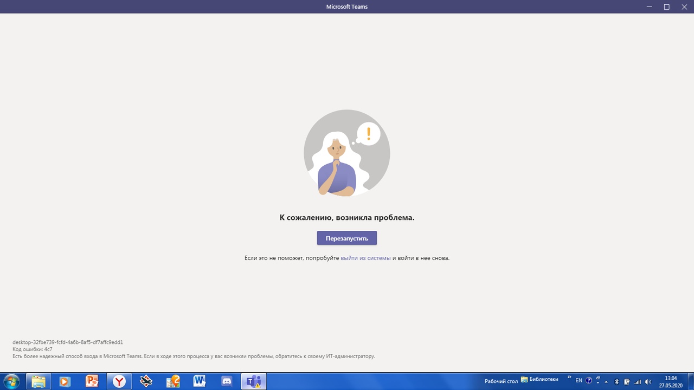This screenshot has height=390, width=694.
Task: Click the volume speaker tray icon
Action: pos(648,381)
